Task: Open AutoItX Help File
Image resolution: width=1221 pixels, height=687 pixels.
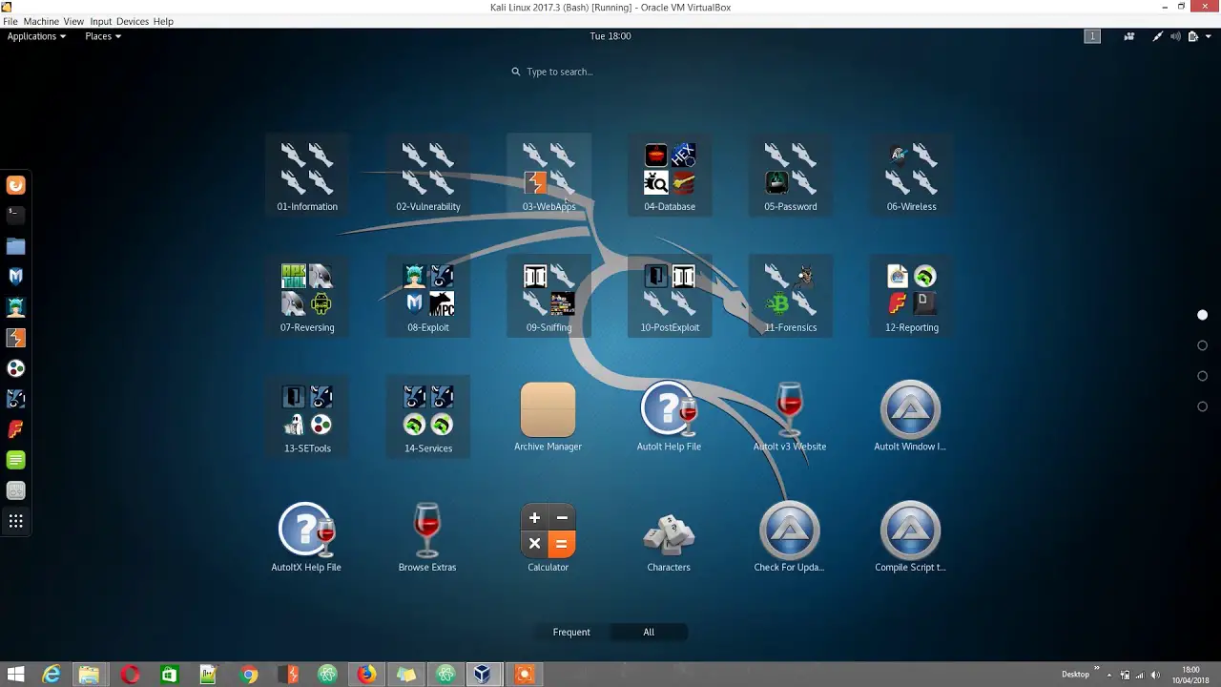Action: pos(306,538)
